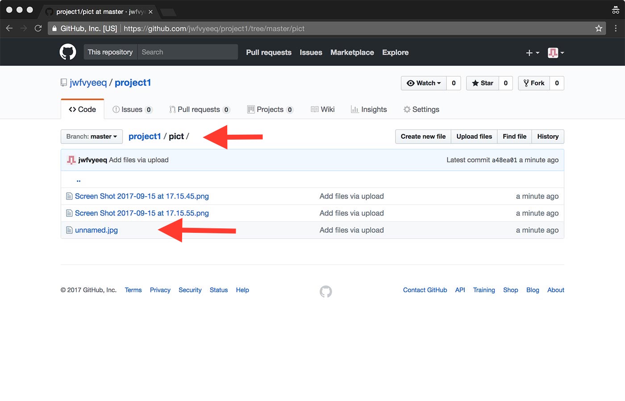
Task: Click the Watch dropdown button
Action: [424, 83]
